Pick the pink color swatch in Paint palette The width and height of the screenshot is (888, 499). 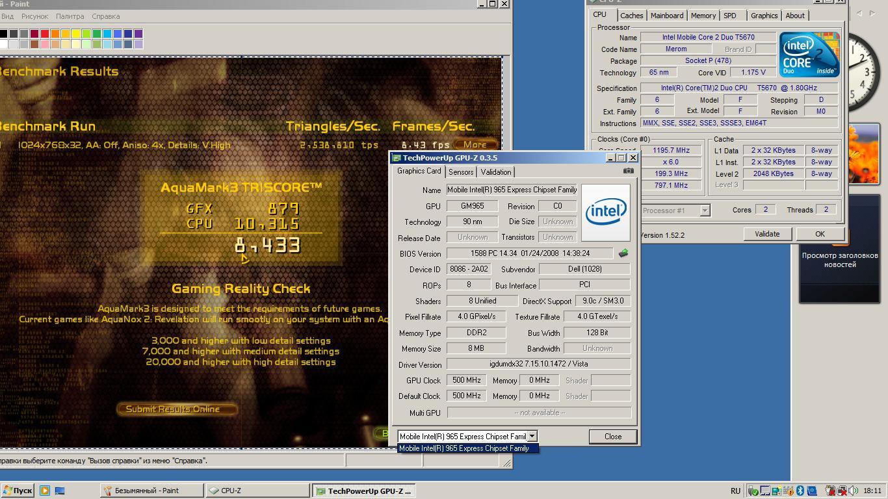[45, 44]
